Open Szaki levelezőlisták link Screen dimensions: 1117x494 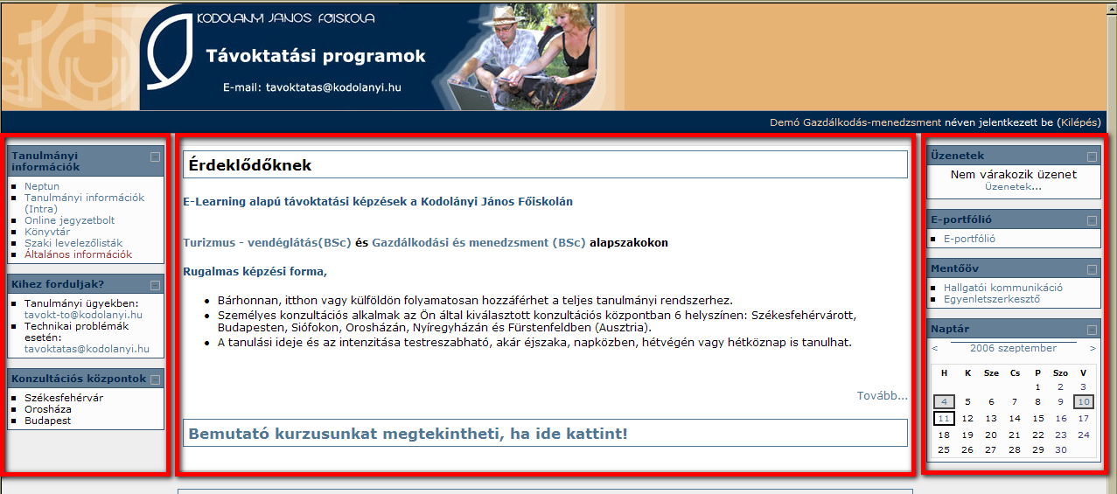pos(73,243)
